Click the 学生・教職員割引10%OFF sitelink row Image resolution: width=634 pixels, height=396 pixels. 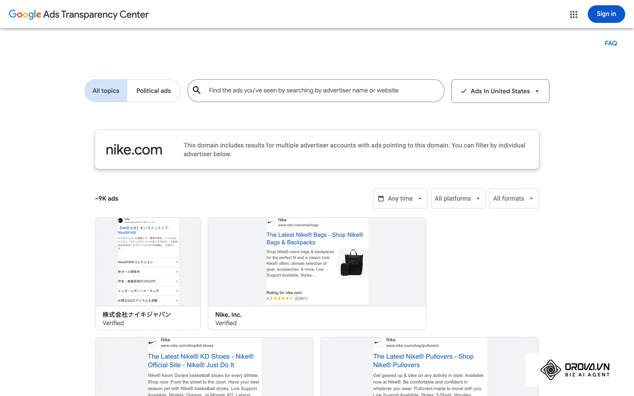148,281
